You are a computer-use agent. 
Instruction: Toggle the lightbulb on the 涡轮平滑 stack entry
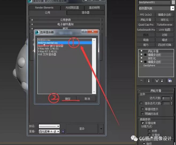coord(142,51)
